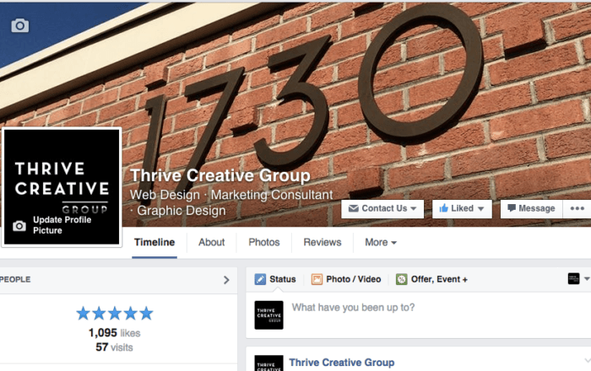Select the Photo / Video icon

317,279
